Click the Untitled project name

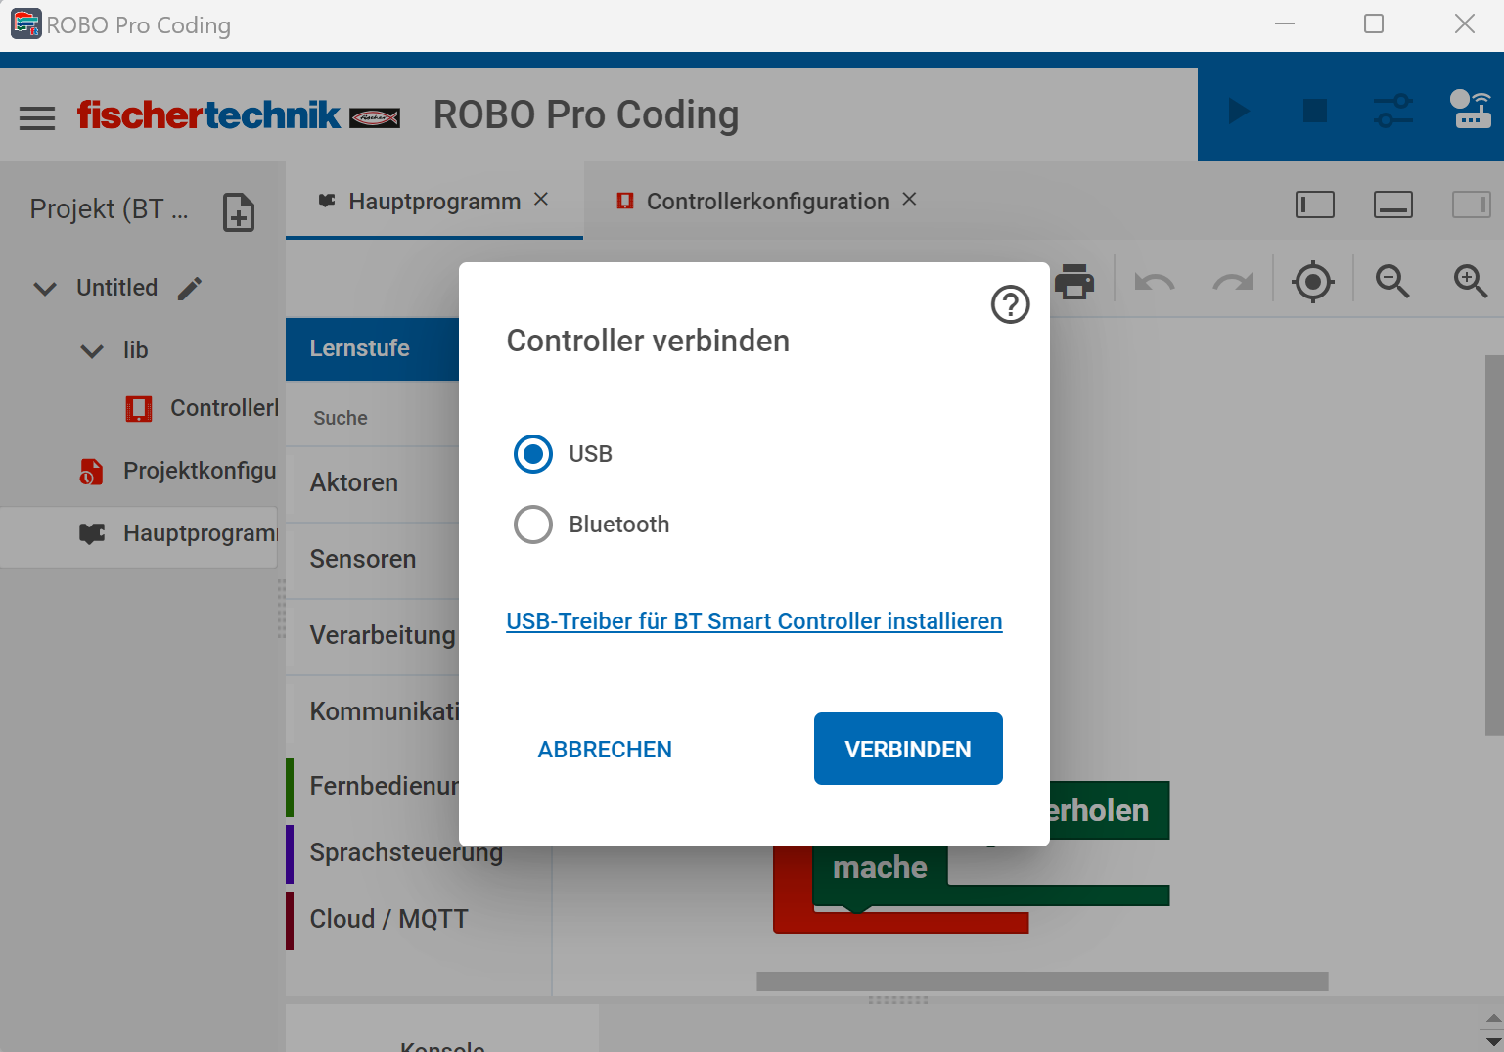coord(117,288)
